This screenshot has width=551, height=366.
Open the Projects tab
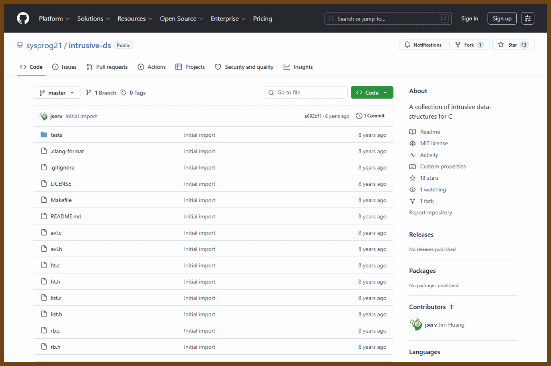click(x=190, y=67)
